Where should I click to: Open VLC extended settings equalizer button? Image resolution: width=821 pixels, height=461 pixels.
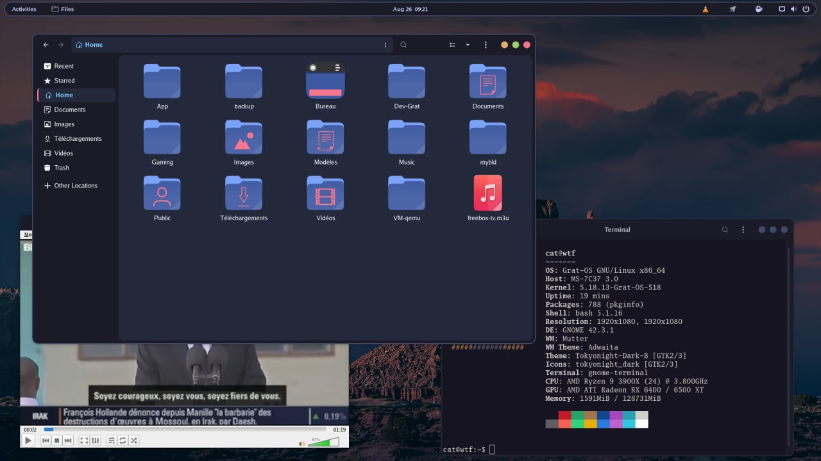pyautogui.click(x=96, y=441)
